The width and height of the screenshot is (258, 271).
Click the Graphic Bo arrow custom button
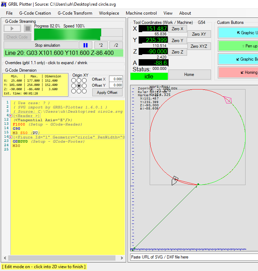[238, 59]
